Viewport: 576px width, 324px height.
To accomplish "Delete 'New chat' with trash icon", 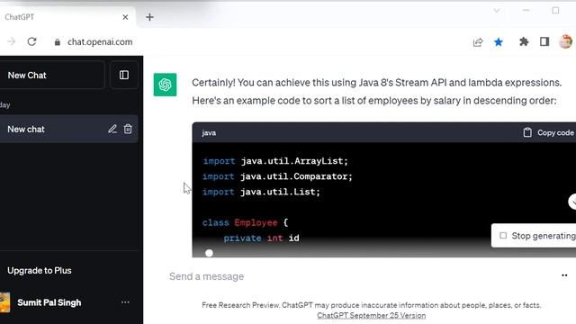I will pos(128,129).
